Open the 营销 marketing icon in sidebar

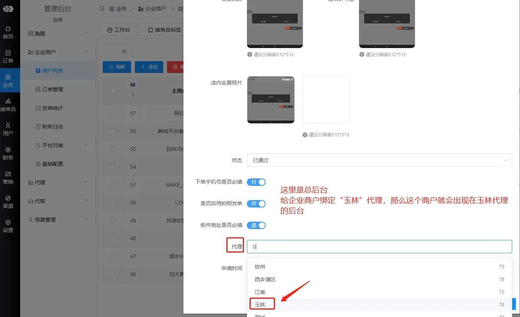click(x=8, y=174)
